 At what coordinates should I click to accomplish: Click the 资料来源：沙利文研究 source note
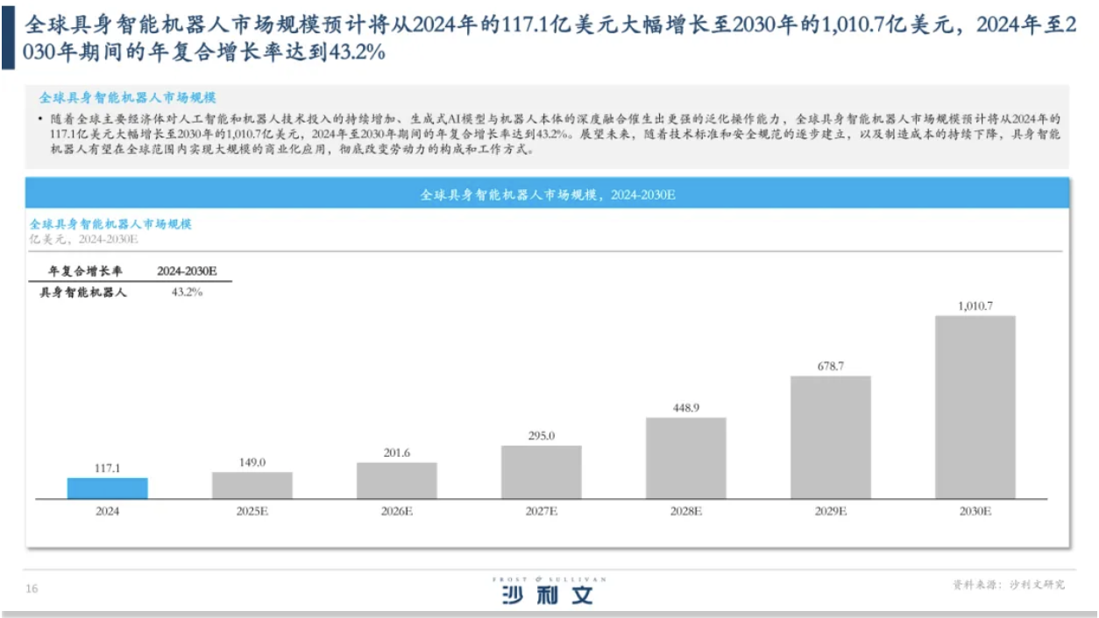pyautogui.click(x=1008, y=584)
